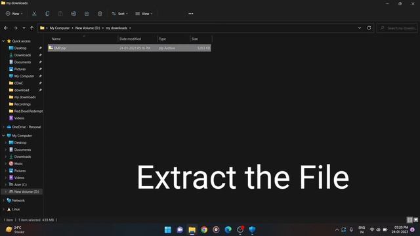Open Pictures under Quick access
Viewport: 420px width, 236px height.
coord(20,69)
